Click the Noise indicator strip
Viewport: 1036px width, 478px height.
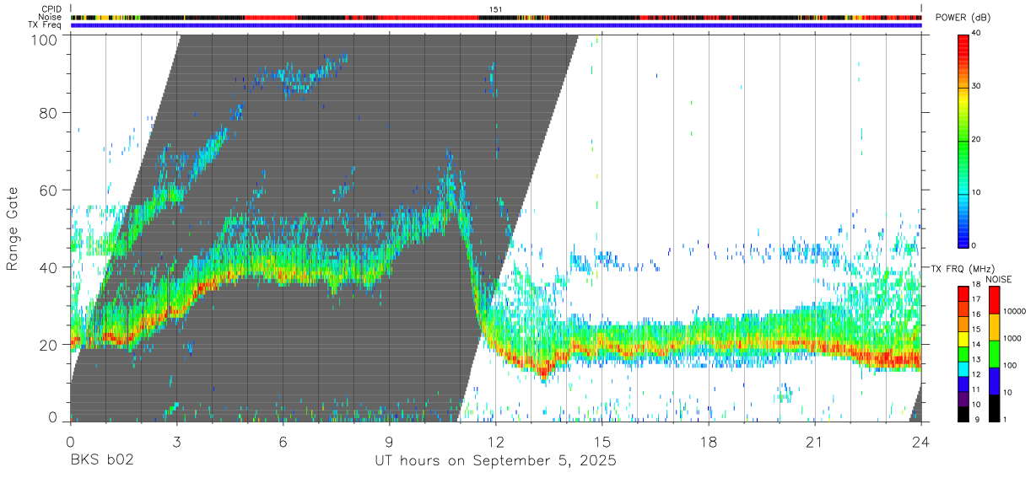tap(496, 17)
